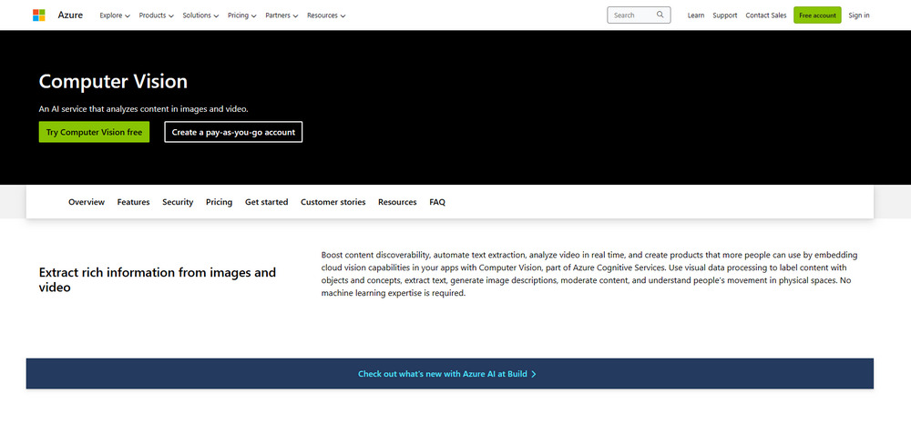
Task: Open the Azure home link
Action: point(70,15)
